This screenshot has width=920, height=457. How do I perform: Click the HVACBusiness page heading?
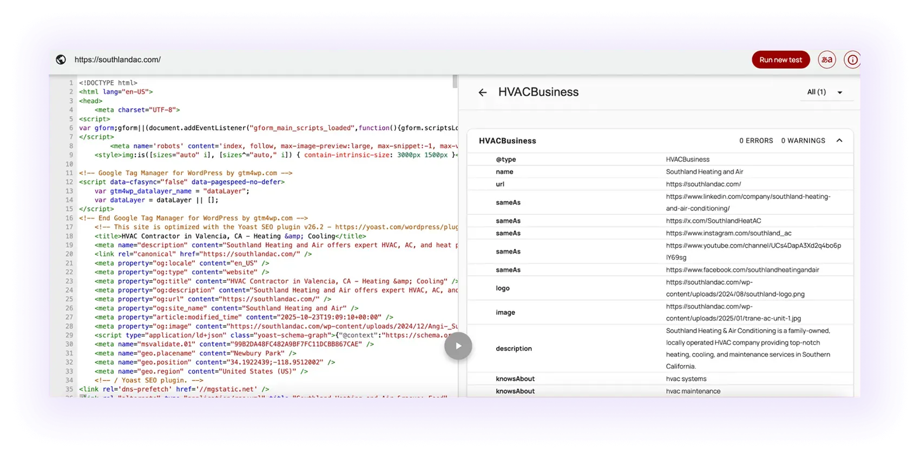[x=538, y=92]
